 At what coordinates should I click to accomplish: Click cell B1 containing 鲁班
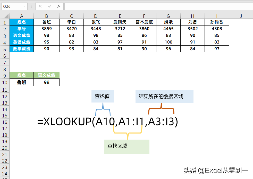pyautogui.click(x=46, y=22)
